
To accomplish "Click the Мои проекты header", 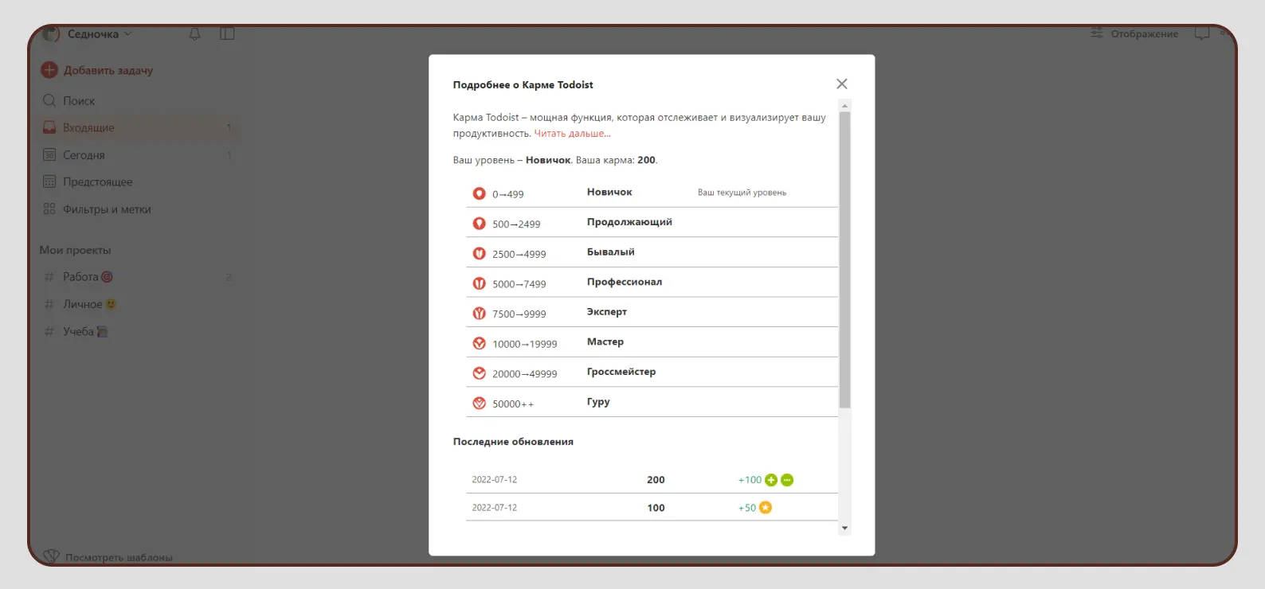I will tap(75, 250).
